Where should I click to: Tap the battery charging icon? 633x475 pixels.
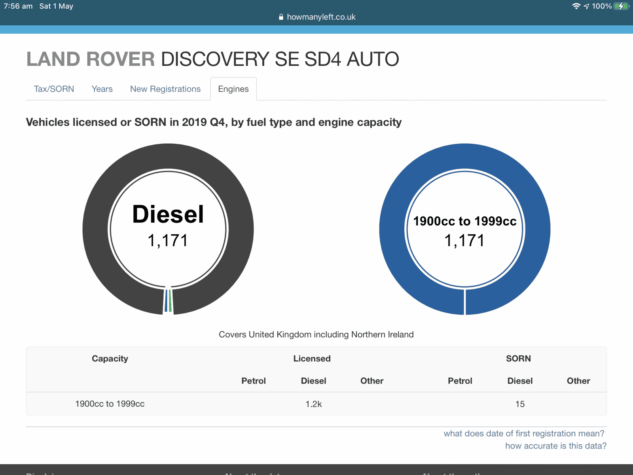[621, 6]
